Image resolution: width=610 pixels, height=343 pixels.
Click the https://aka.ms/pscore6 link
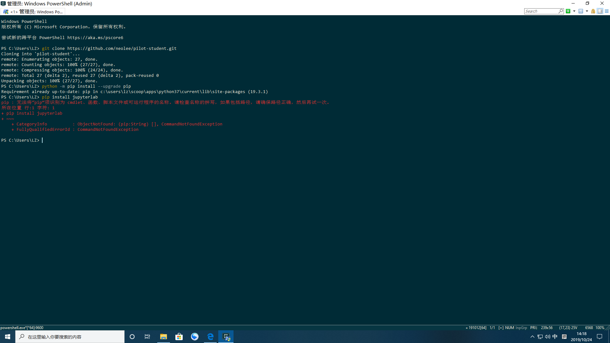(95, 37)
